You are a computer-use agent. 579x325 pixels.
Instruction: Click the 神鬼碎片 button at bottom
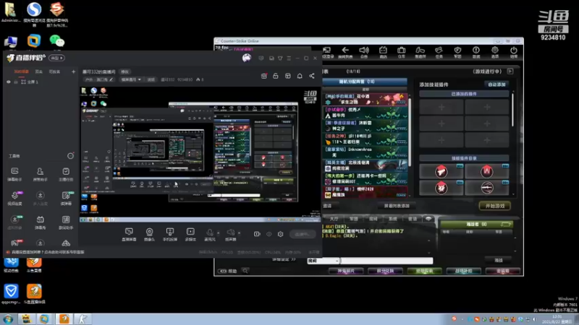pos(346,272)
